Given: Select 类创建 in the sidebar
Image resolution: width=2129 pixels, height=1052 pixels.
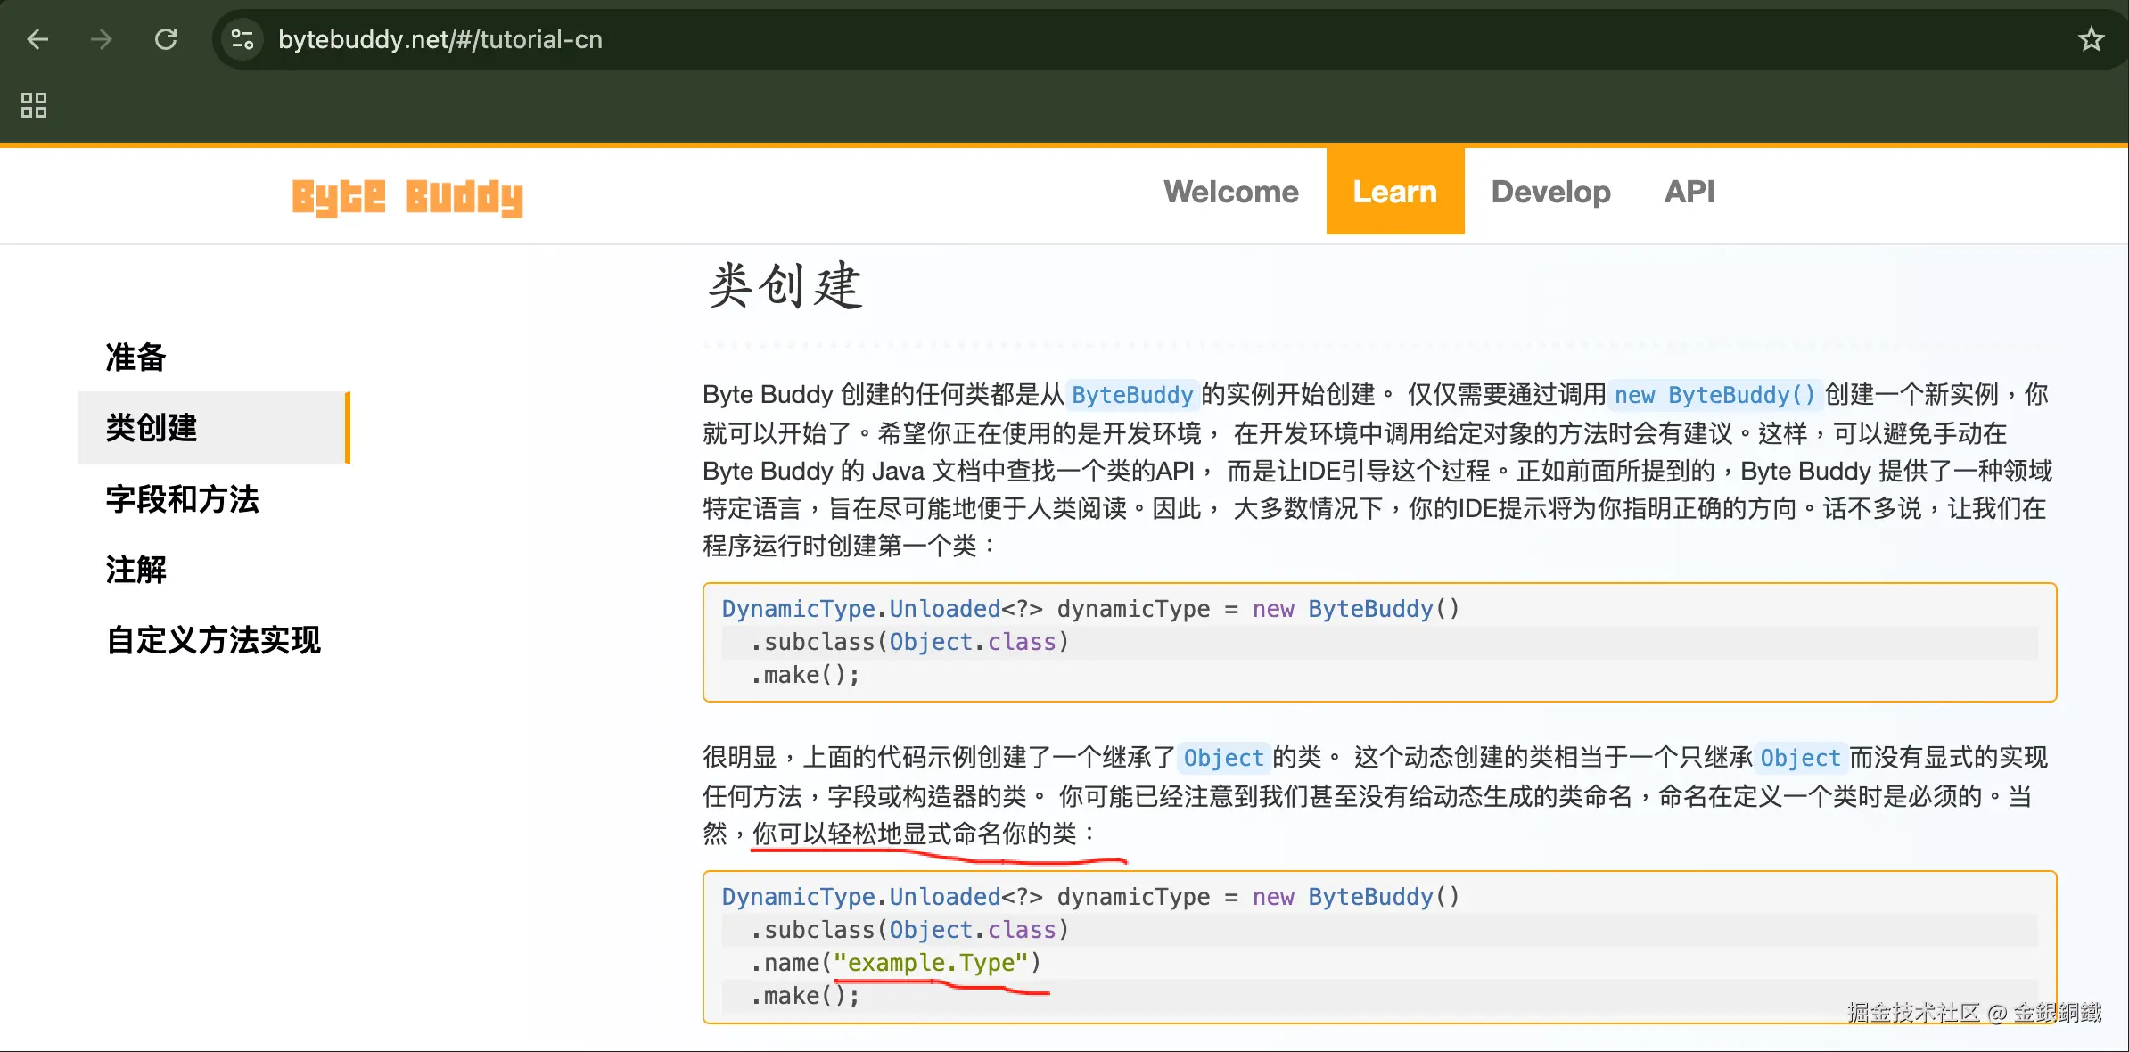Looking at the screenshot, I should (x=152, y=428).
